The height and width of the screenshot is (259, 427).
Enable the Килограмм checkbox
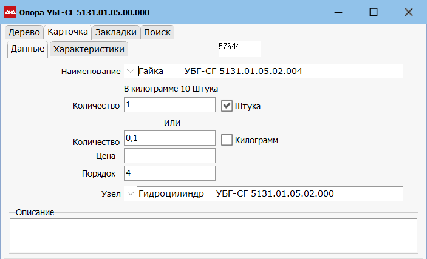pyautogui.click(x=227, y=140)
